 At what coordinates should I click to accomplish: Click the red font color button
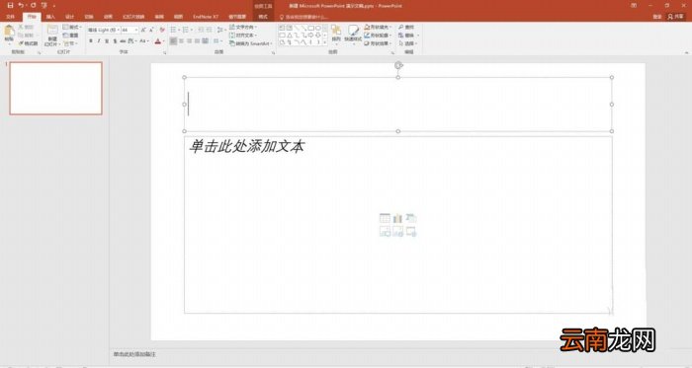point(157,41)
